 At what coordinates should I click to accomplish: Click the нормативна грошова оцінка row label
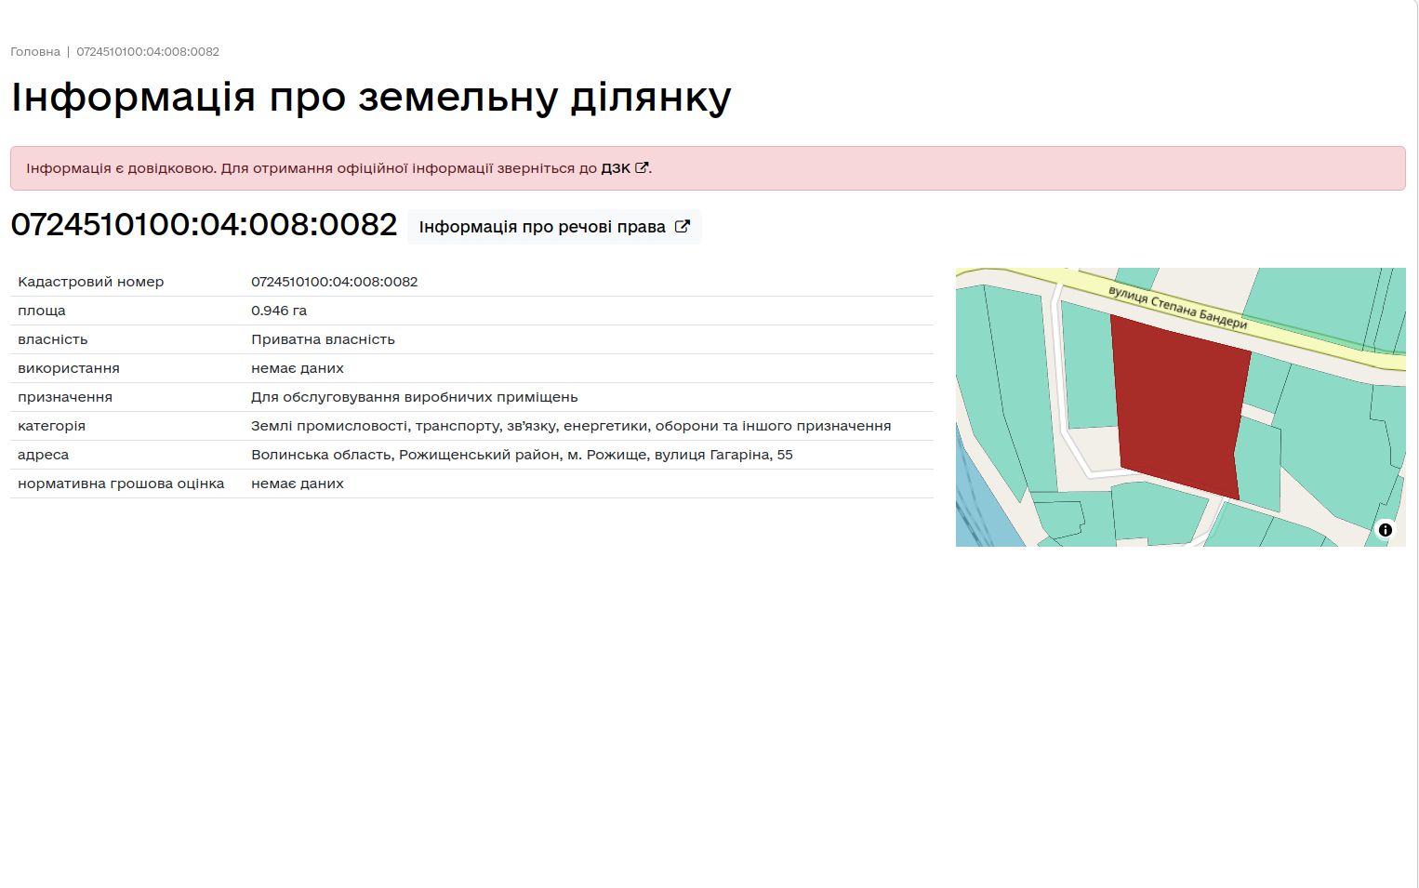(121, 484)
